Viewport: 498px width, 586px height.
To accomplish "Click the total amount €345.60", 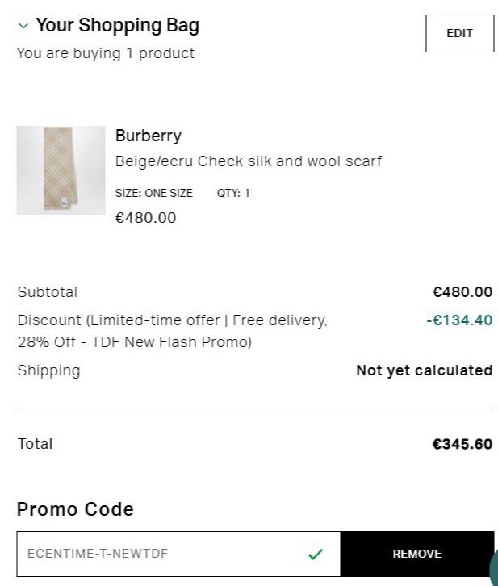I will click(462, 444).
